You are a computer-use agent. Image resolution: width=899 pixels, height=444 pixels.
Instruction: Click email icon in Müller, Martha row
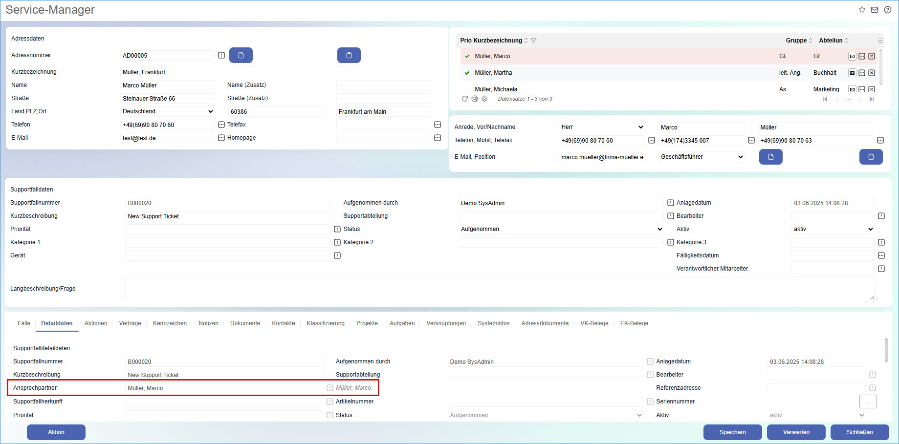pos(852,73)
